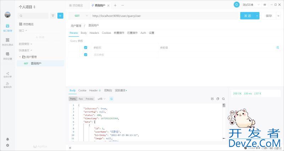Switch to the Headers request tab
Screen dimensions: 284x151
point(94,33)
